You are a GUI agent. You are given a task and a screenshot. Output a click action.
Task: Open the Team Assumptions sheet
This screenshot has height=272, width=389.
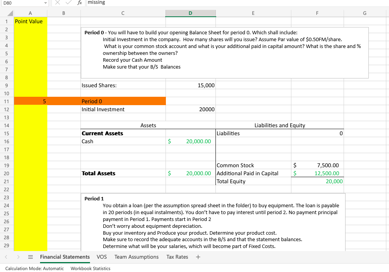pyautogui.click(x=136, y=257)
